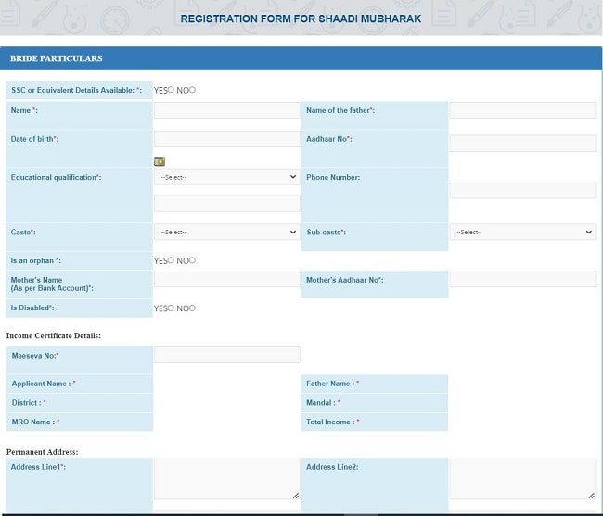The height and width of the screenshot is (516, 603).
Task: Click the Income Certificate Details heading
Action: click(x=54, y=335)
